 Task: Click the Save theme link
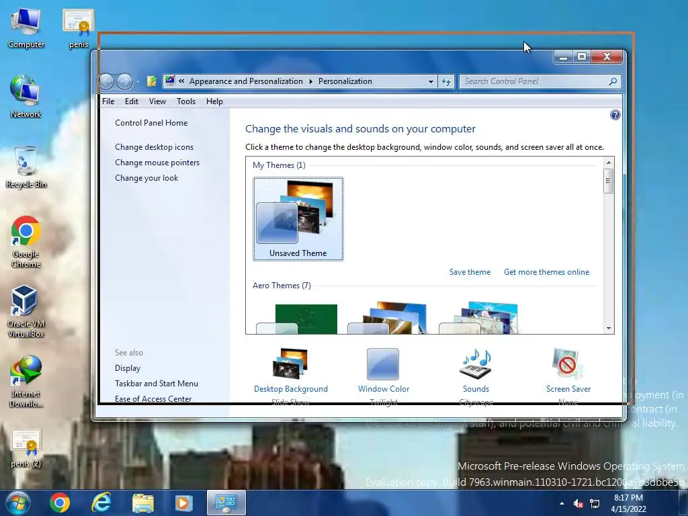click(x=470, y=272)
